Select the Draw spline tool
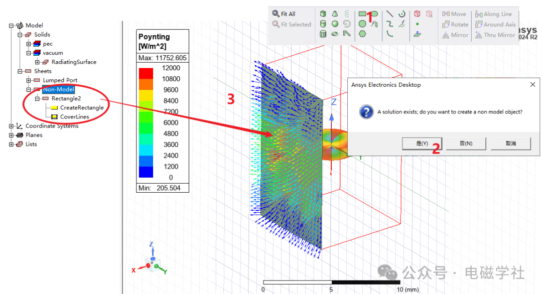Screen dimensions: 542x294 click(x=389, y=24)
